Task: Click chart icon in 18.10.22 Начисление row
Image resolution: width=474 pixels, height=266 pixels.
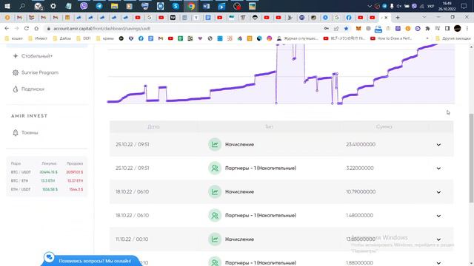Action: coord(215,192)
